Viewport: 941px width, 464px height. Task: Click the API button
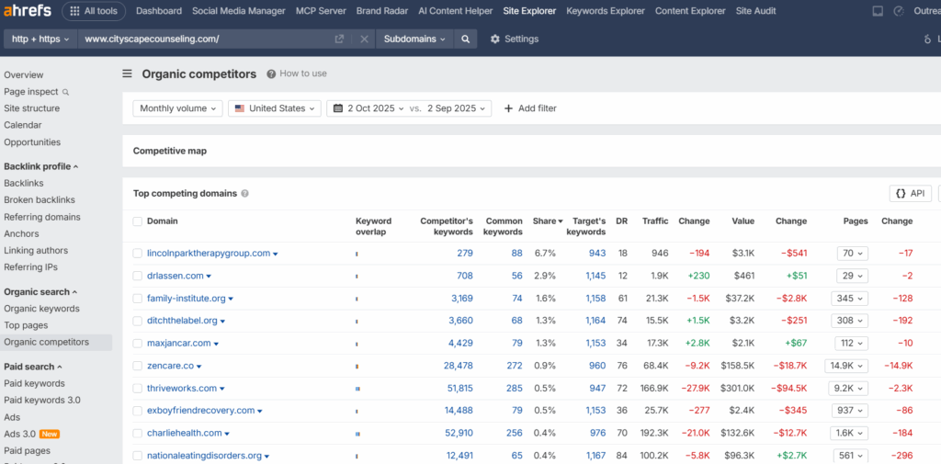pos(911,193)
